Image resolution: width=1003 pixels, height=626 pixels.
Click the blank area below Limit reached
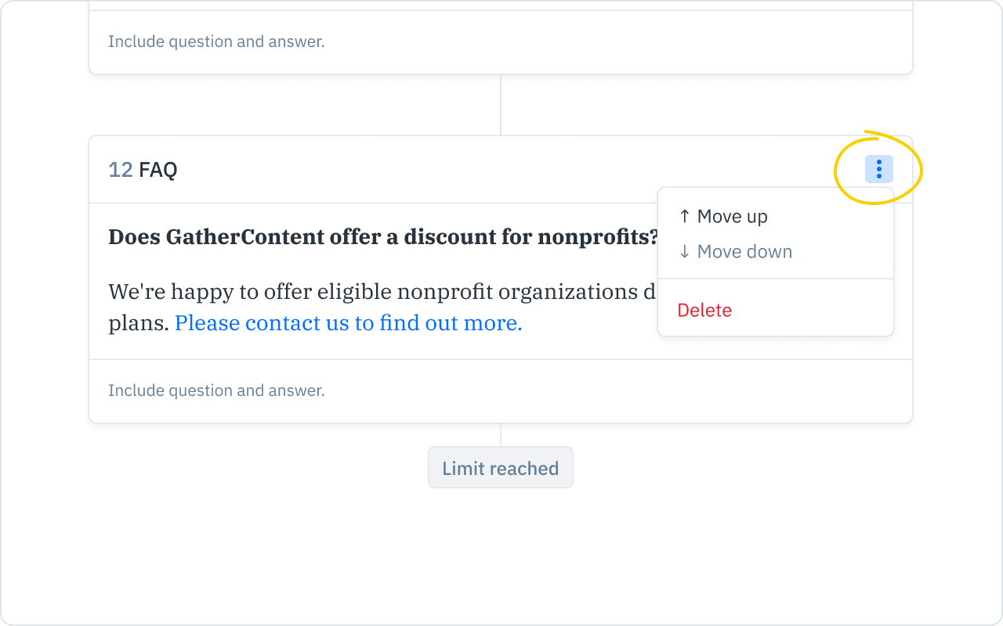501,556
